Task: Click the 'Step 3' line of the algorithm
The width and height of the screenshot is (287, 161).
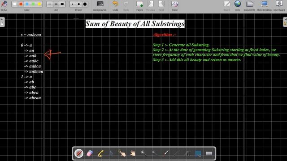Action: pyautogui.click(x=197, y=59)
